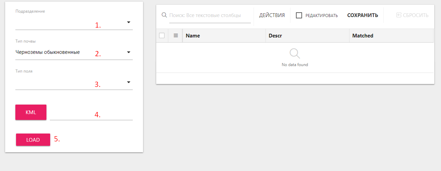441x171 pixels.
Task: Click the row actions hamburger icon
Action: click(x=176, y=35)
